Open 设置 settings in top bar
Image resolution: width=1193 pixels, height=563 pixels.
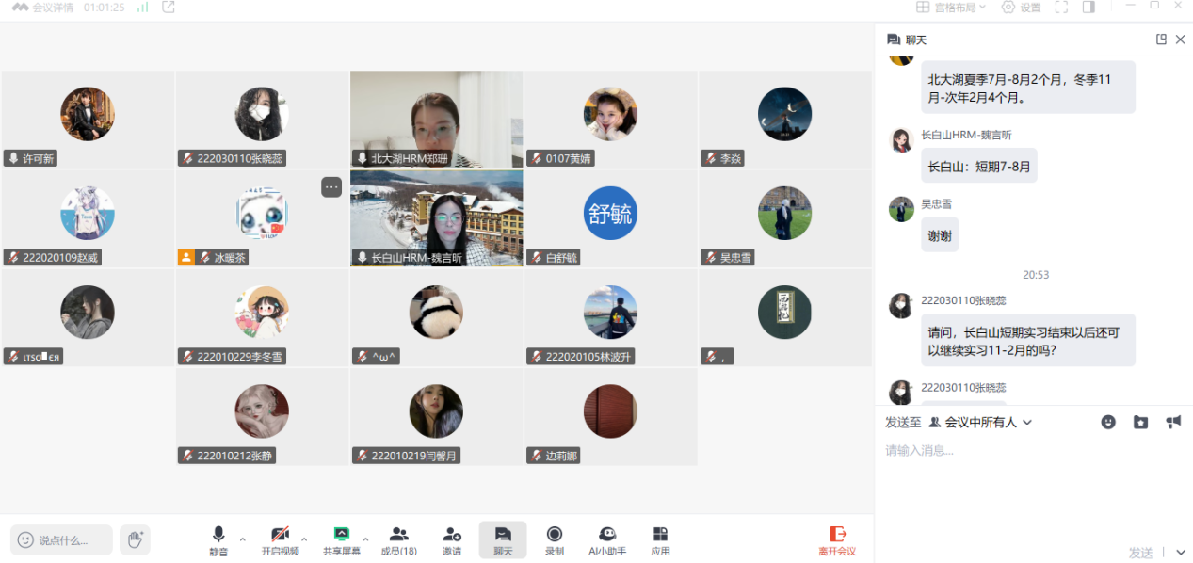[x=1021, y=8]
